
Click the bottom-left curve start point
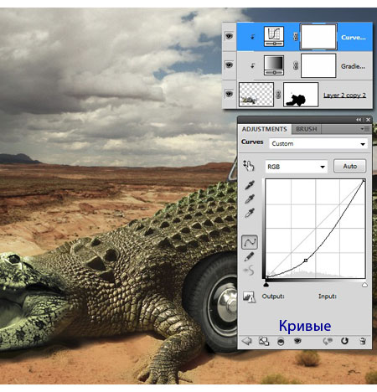pos(266,277)
